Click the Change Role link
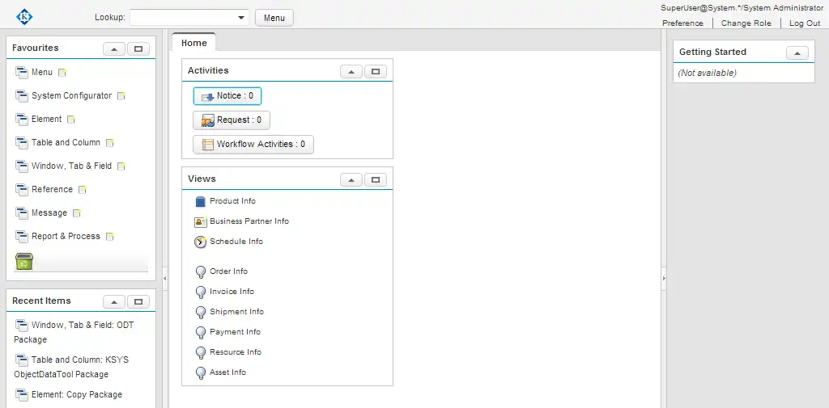 [746, 23]
